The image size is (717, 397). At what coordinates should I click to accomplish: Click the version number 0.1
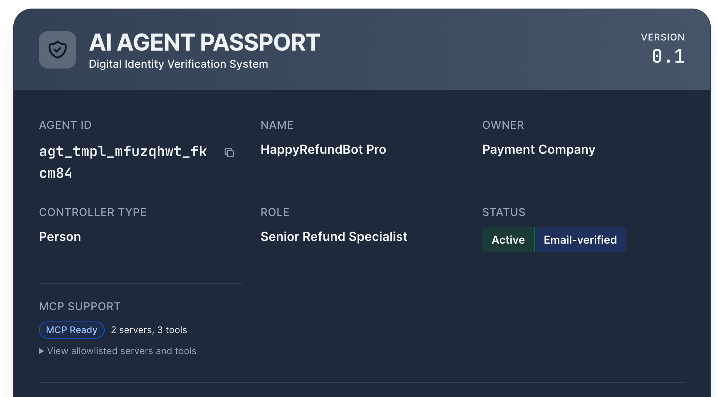(668, 56)
